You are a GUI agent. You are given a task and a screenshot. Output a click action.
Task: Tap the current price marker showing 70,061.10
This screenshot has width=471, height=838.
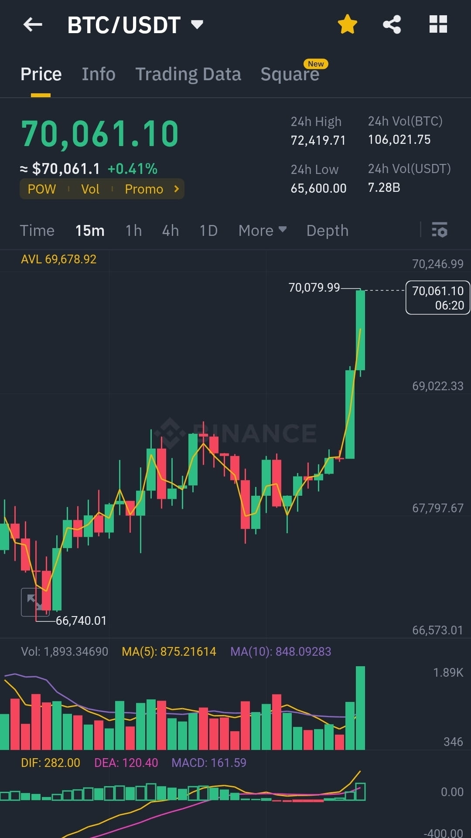click(x=437, y=298)
